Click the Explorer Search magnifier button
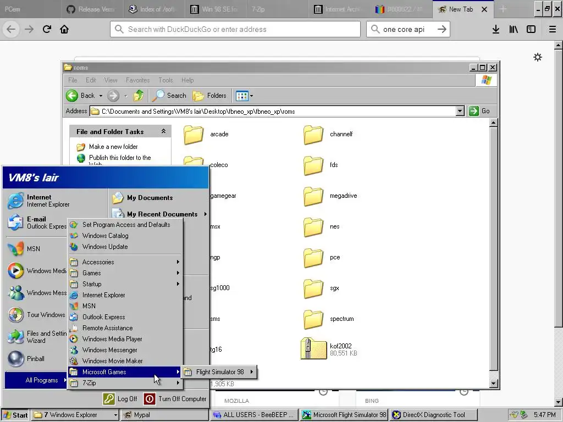Screen dimensions: 563x422 pos(169,96)
